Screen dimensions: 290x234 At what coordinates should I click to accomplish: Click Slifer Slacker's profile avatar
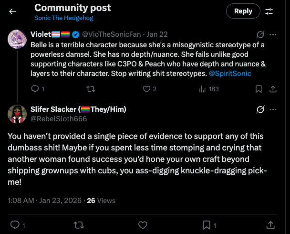click(x=17, y=113)
